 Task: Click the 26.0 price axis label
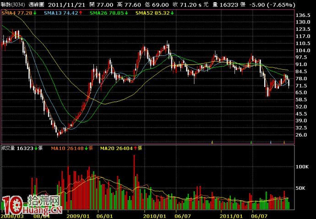(x=301, y=135)
